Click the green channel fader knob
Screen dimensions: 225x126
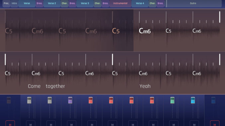pyautogui.click(x=172, y=100)
